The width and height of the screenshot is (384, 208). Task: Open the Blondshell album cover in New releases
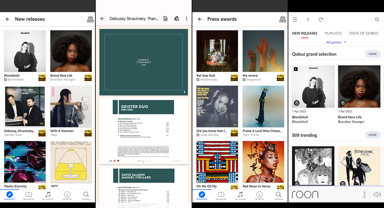pyautogui.click(x=25, y=51)
